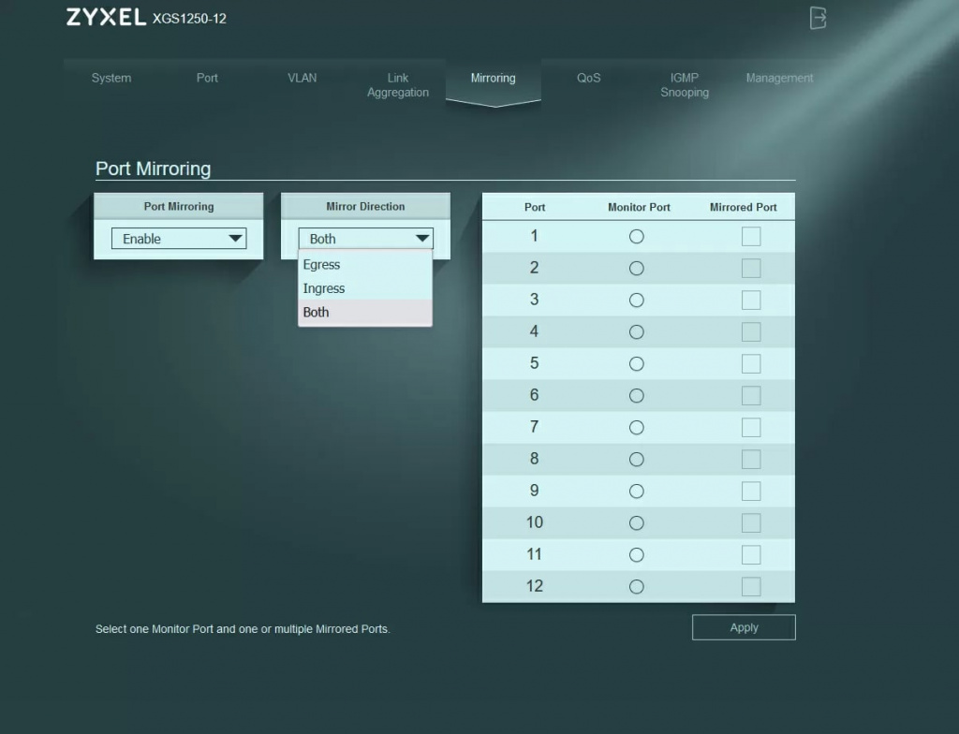This screenshot has height=734, width=959.
Task: Set port 5 as the Monitor Port
Action: click(x=637, y=364)
